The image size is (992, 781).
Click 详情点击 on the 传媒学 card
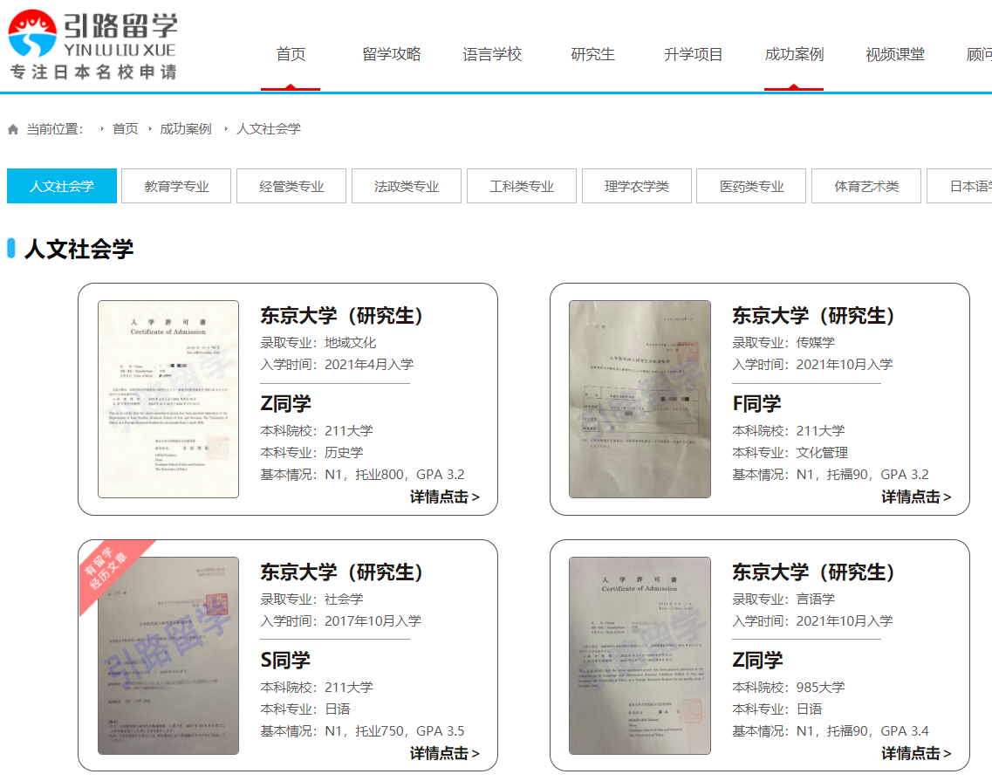click(x=916, y=497)
